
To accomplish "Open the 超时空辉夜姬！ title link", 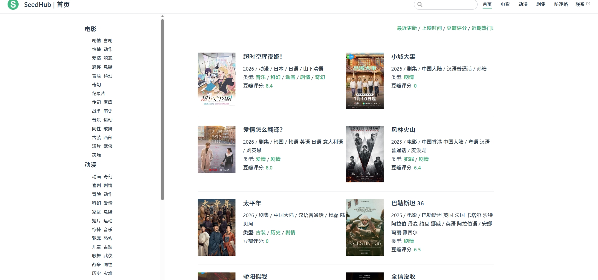I will 263,57.
